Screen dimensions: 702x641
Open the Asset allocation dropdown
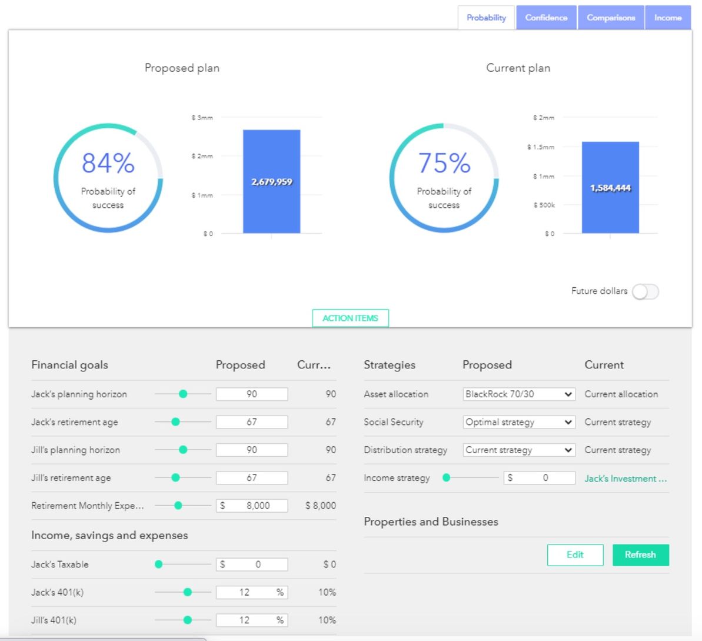pos(519,394)
